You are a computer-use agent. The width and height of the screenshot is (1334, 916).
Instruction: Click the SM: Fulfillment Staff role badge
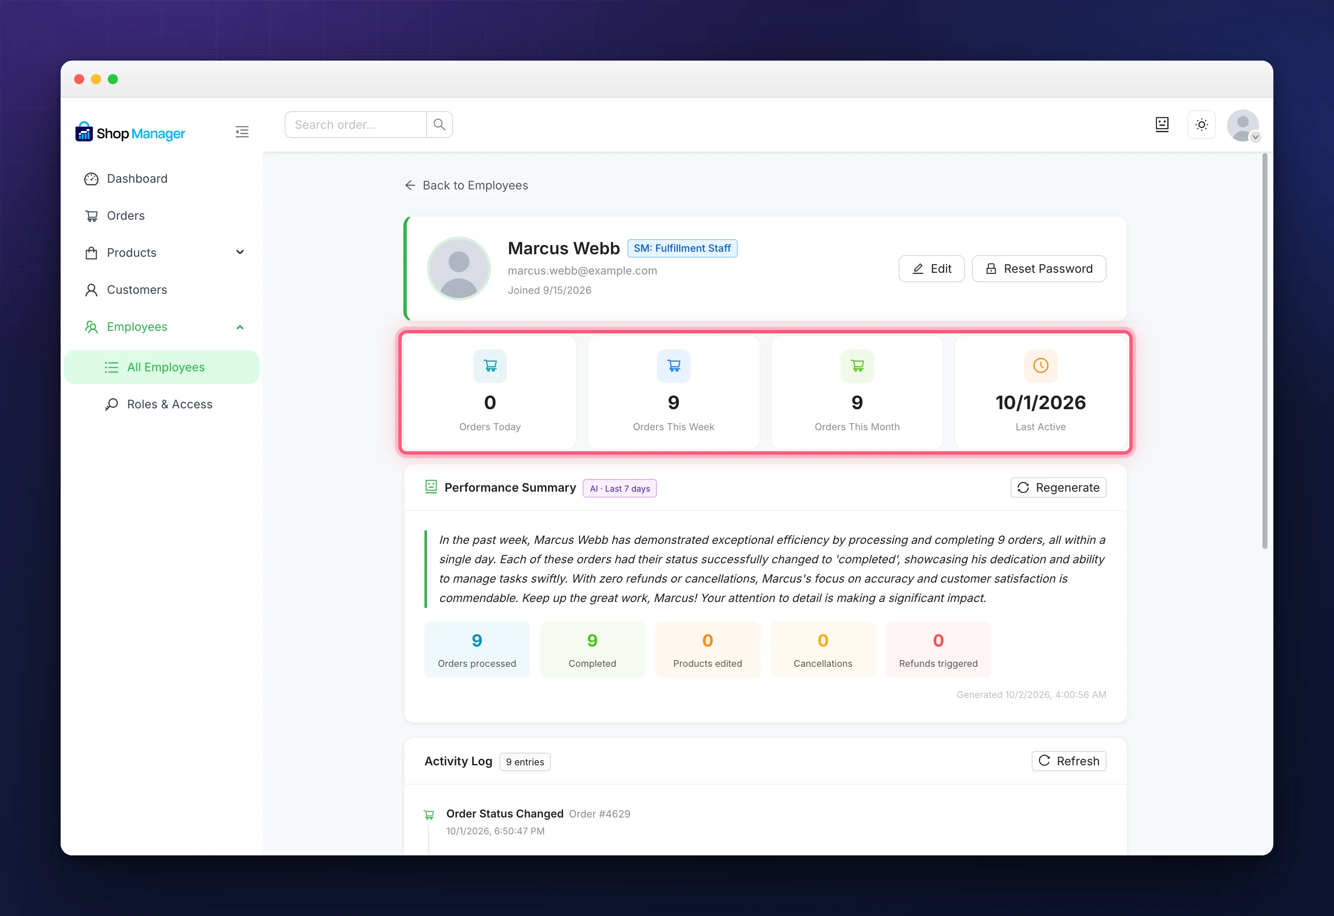pos(682,248)
